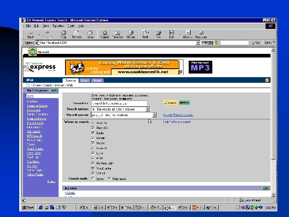The height and width of the screenshot is (217, 289).
Task: Go to the Home page icon
Action: tap(90, 35)
